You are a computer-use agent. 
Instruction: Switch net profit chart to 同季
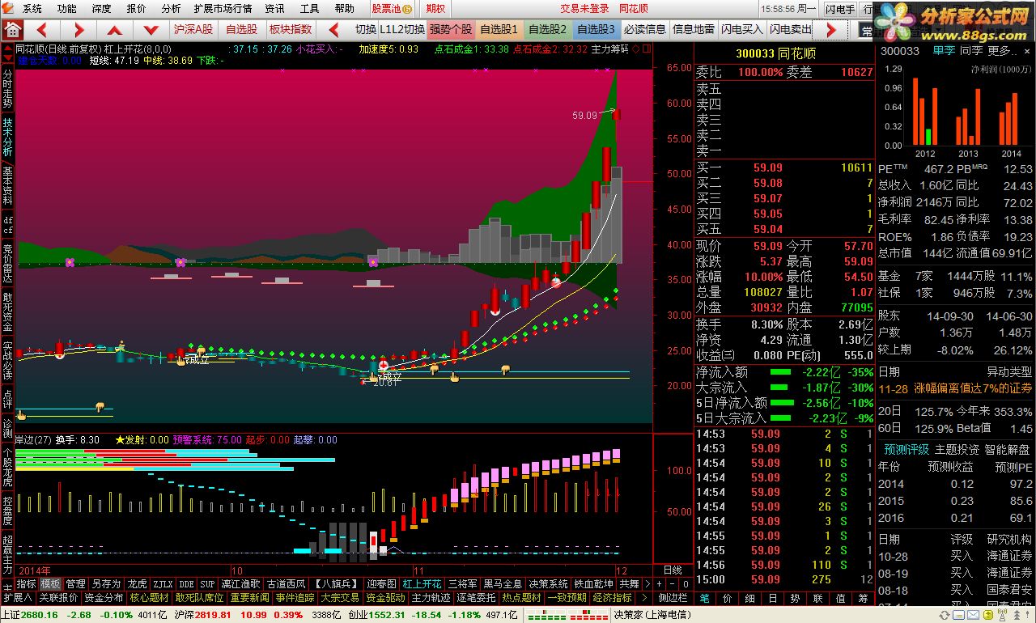971,50
